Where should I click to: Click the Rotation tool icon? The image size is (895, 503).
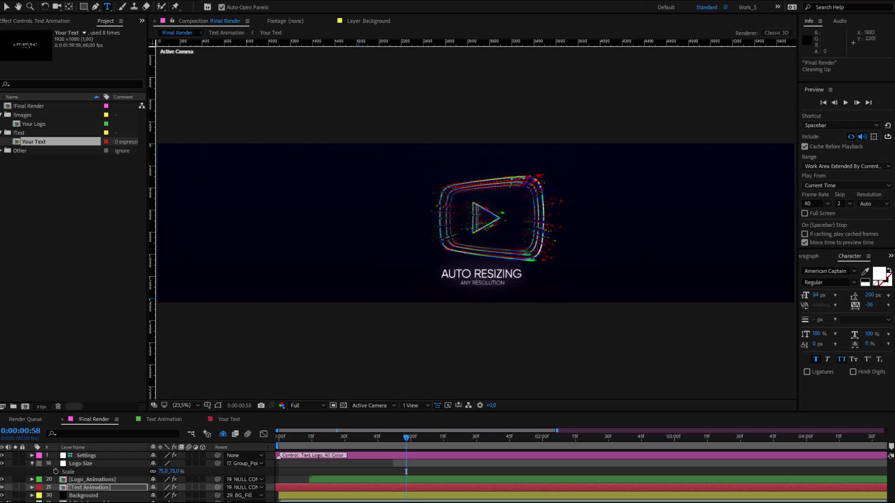click(x=44, y=6)
